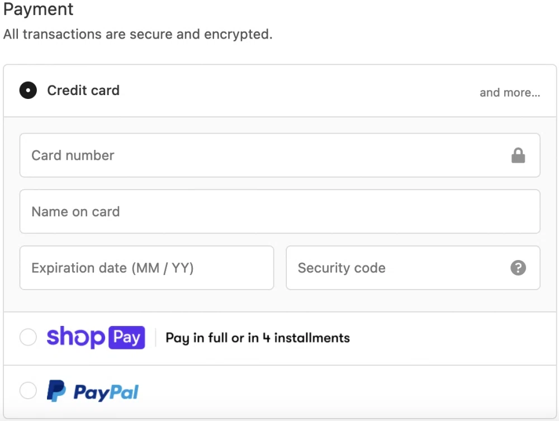Viewport: 559px width, 421px height.
Task: Select the Credit card radio button
Action: pos(28,91)
